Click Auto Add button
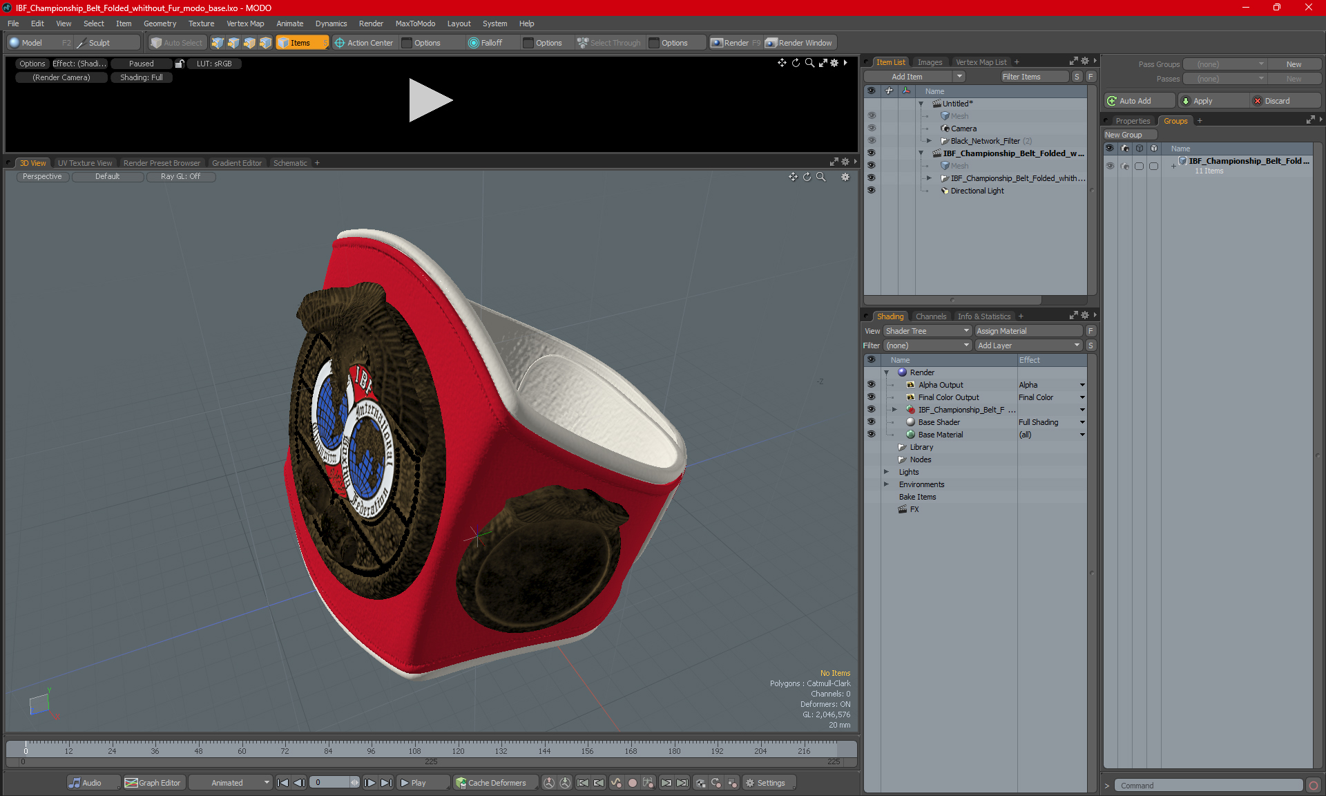1326x796 pixels. [1139, 101]
